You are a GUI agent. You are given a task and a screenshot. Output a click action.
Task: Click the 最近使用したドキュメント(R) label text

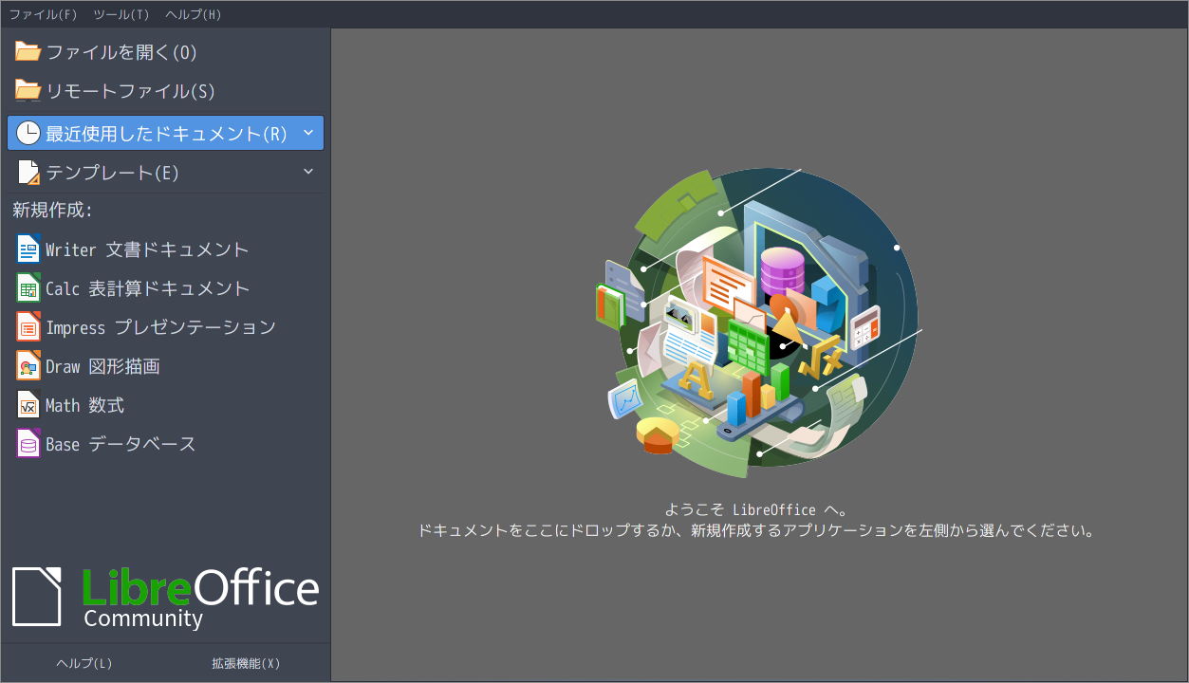[x=167, y=134]
